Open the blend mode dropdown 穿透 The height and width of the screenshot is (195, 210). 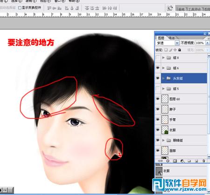(168, 43)
